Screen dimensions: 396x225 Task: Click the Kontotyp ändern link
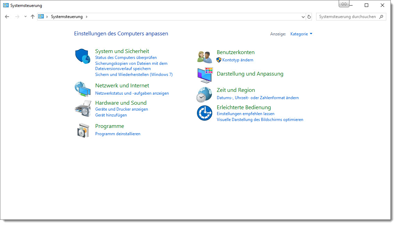[x=238, y=60]
